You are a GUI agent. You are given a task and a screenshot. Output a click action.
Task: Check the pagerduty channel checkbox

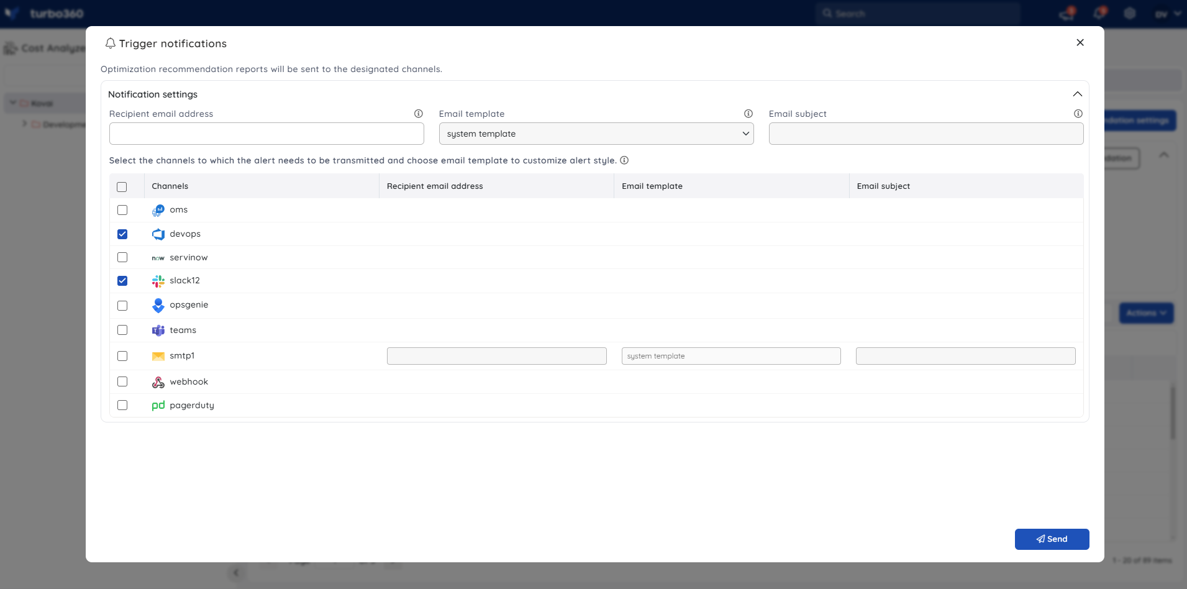point(122,405)
